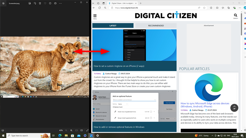This screenshot has height=138, width=246.
Task: Open weather widget showing 25°C Sunny
Action: coord(202,135)
